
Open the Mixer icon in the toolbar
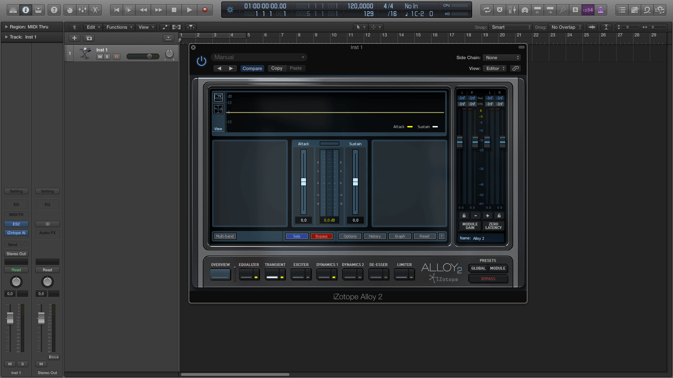click(83, 10)
